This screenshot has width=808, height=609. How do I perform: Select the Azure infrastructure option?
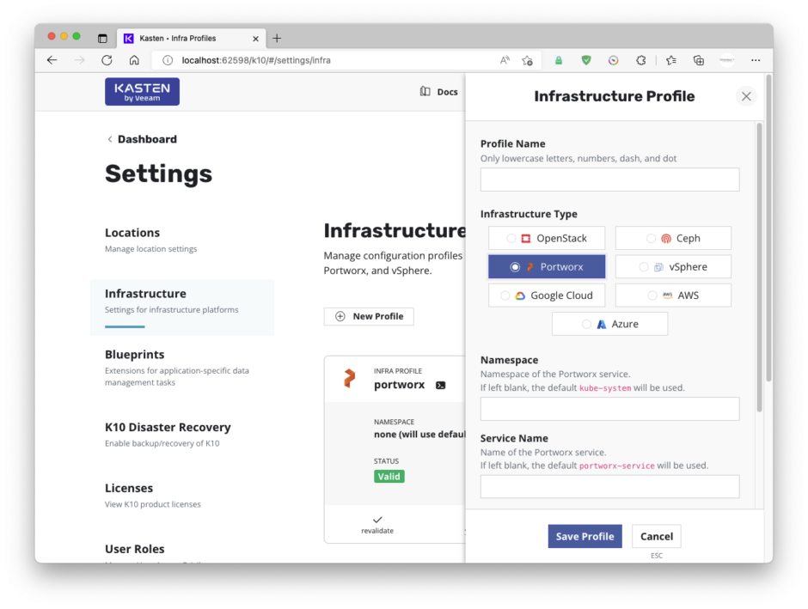pos(609,324)
